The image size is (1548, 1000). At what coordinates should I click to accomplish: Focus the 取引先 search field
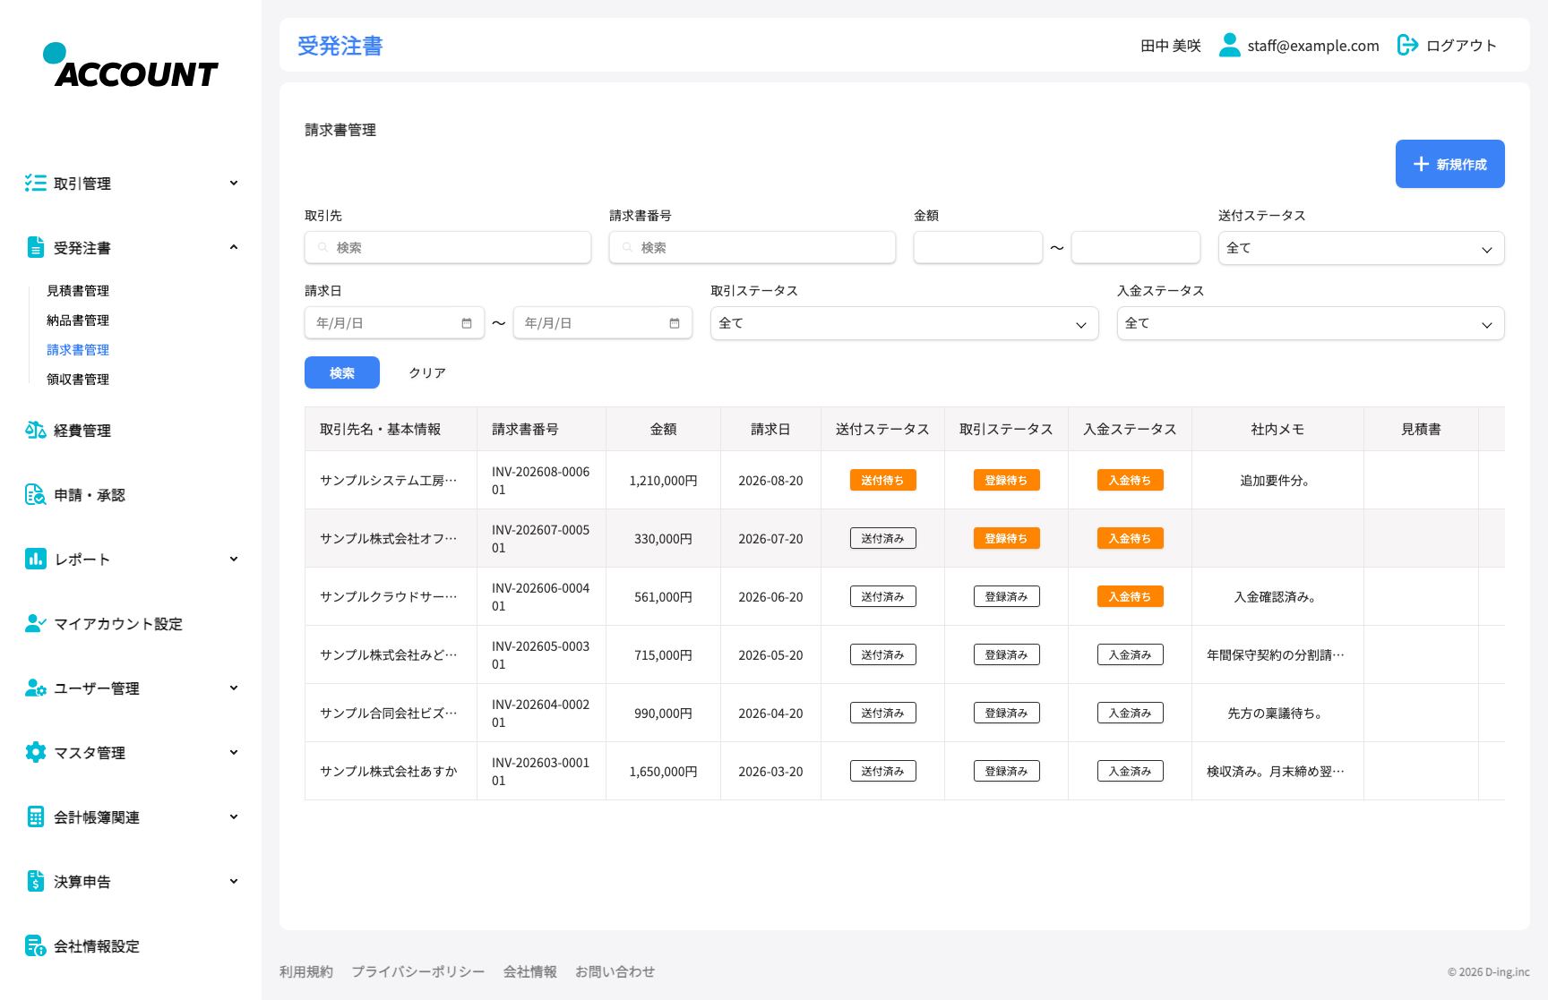(x=448, y=248)
